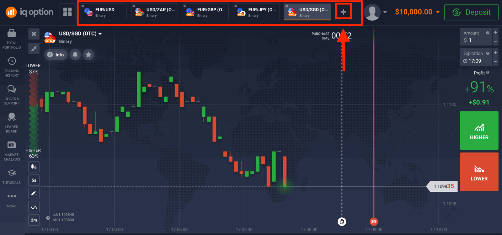Click the 17:06:00 time axis label
Viewport: 502px width, 235px height.
[x=179, y=230]
